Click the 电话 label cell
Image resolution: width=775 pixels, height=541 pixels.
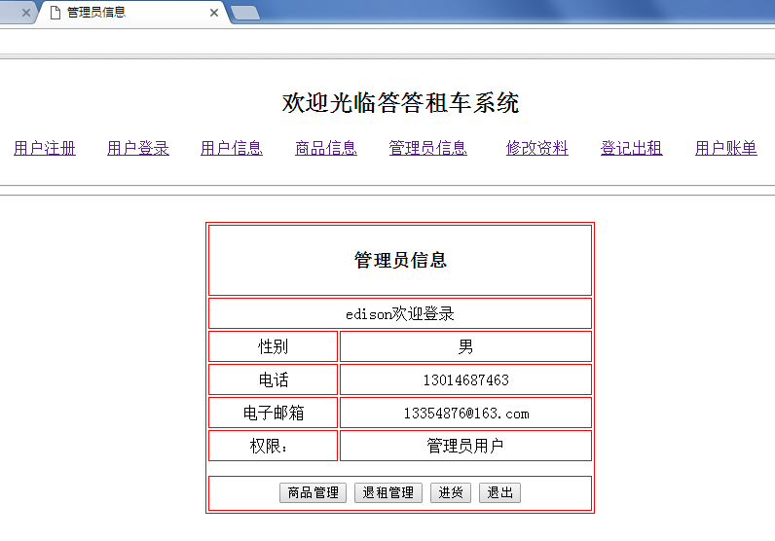[273, 379]
